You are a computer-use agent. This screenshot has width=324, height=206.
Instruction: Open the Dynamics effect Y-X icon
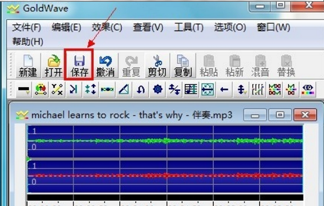click(x=57, y=90)
